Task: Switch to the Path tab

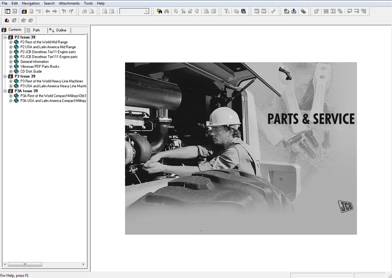Action: point(36,30)
